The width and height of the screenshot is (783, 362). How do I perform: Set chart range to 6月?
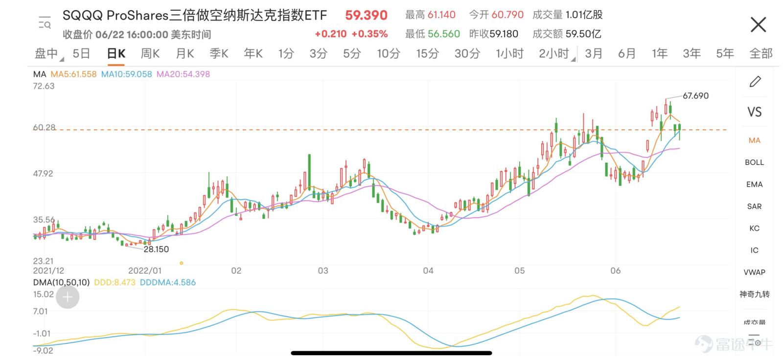[627, 53]
